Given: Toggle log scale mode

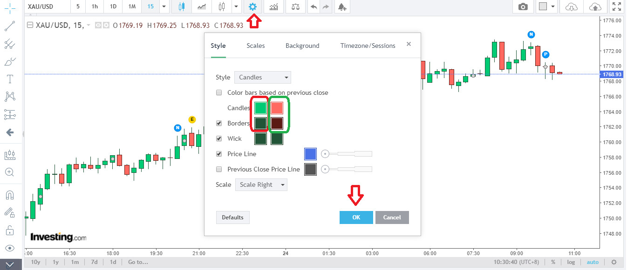Looking at the screenshot, I should pos(571,262).
